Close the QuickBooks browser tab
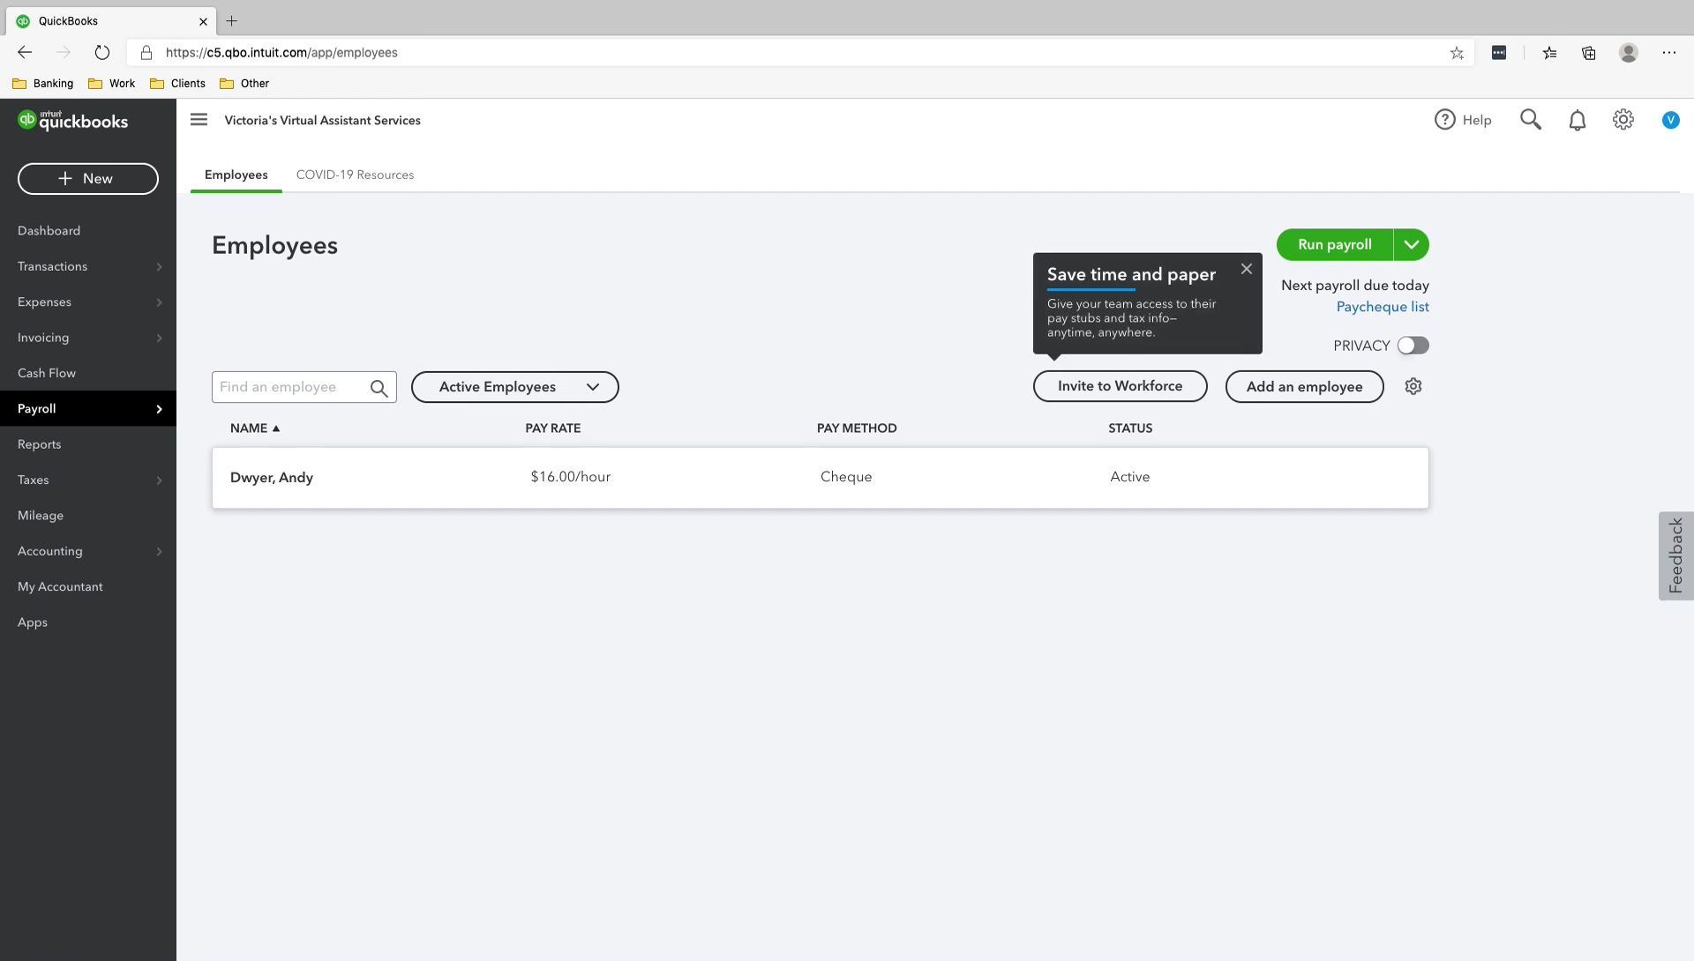Viewport: 1694px width, 961px height. pyautogui.click(x=203, y=21)
